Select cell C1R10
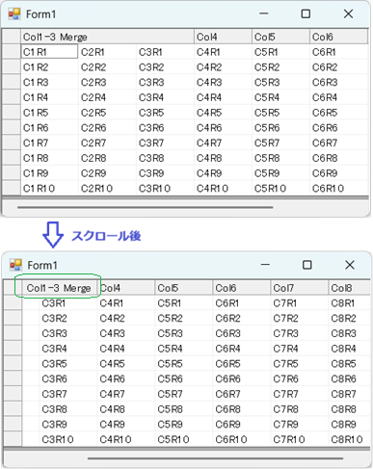373x469 pixels. point(49,188)
